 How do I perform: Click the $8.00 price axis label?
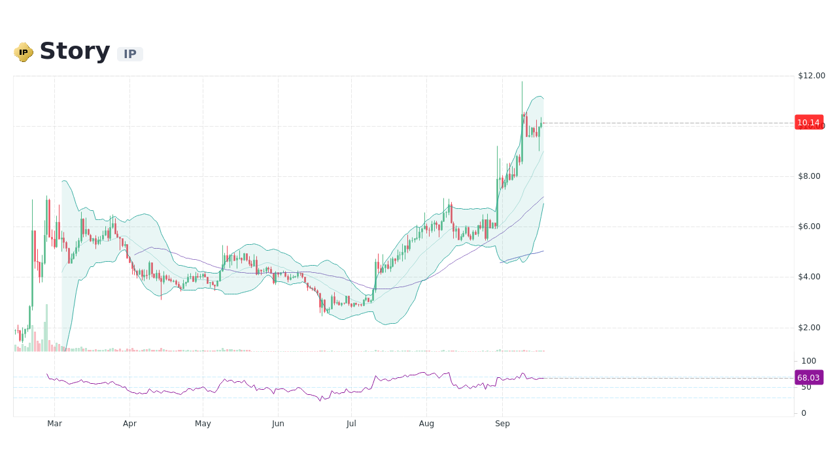810,176
